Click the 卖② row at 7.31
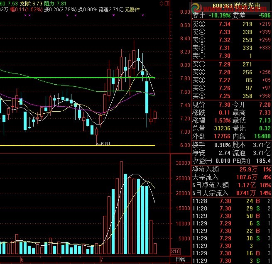Screen dimensions: 272x264 231,48
